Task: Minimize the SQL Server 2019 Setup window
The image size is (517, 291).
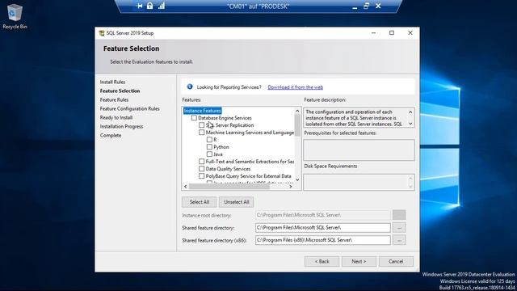Action: click(x=373, y=33)
